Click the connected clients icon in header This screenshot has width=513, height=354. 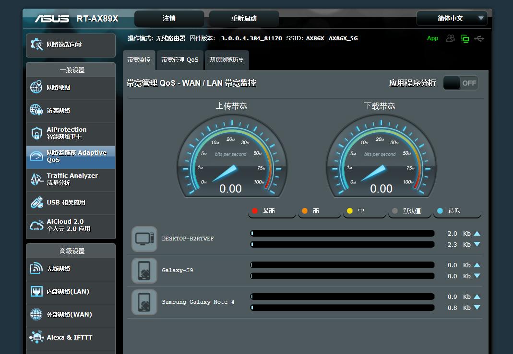click(450, 38)
